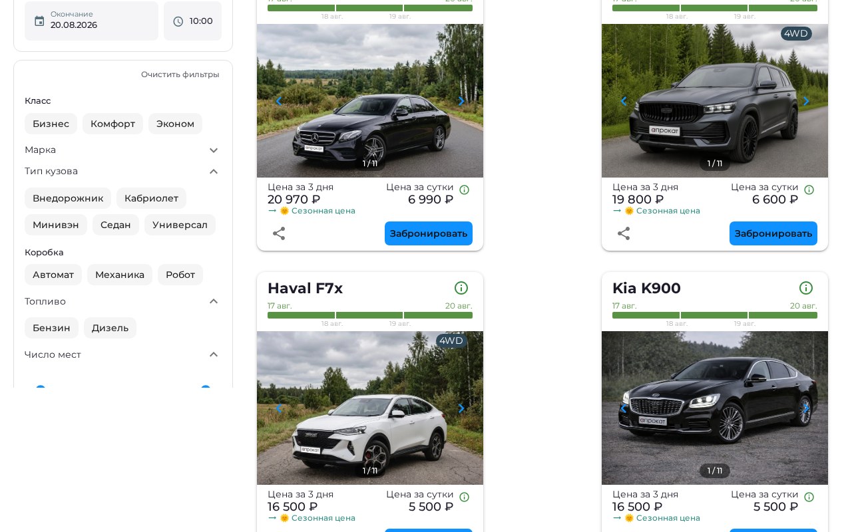Book the car priced 19 800 ₽
The width and height of the screenshot is (852, 532).
(x=773, y=233)
